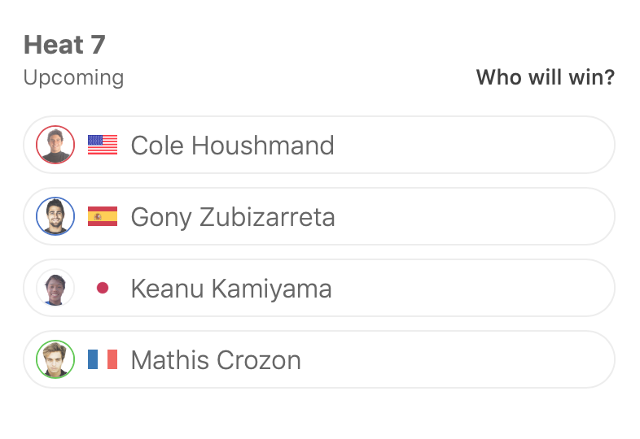Click Mathis Crozon's avatar photo
Screen dimensions: 640x439
[x=55, y=359]
